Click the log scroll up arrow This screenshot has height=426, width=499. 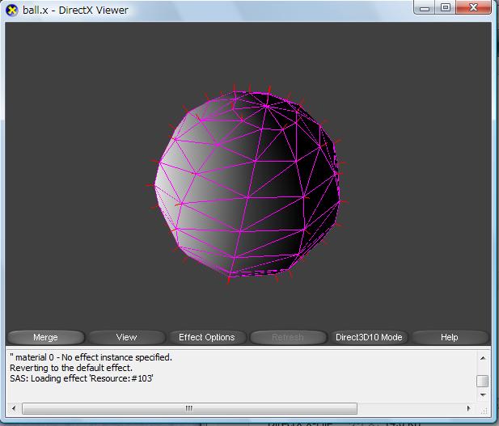[483, 358]
